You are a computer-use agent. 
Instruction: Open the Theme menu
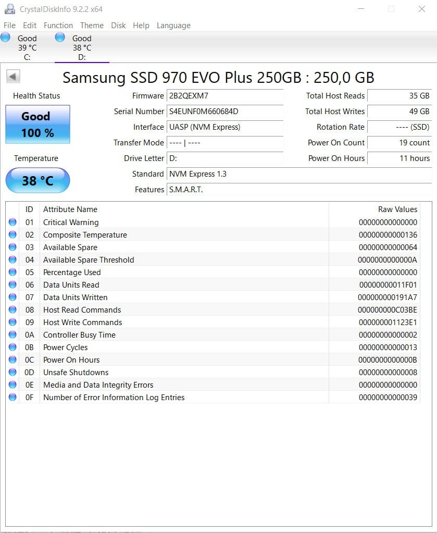pyautogui.click(x=92, y=26)
